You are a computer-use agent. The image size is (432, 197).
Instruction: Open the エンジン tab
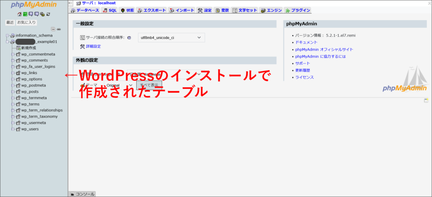[271, 11]
